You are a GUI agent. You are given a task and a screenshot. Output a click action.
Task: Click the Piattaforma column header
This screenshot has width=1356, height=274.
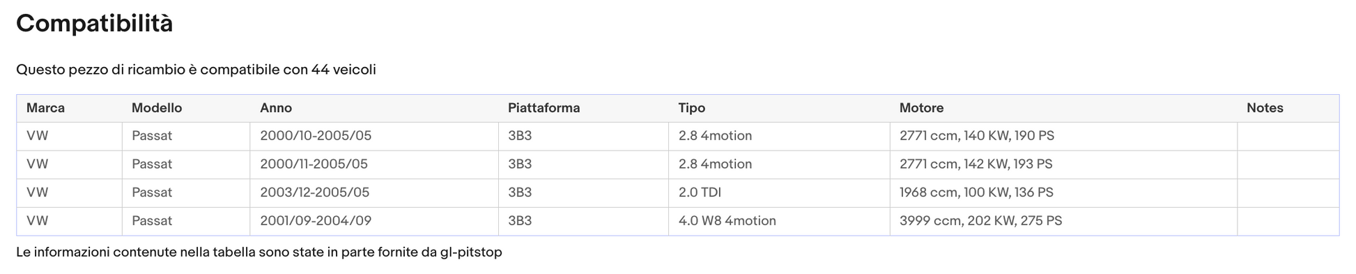(583, 108)
